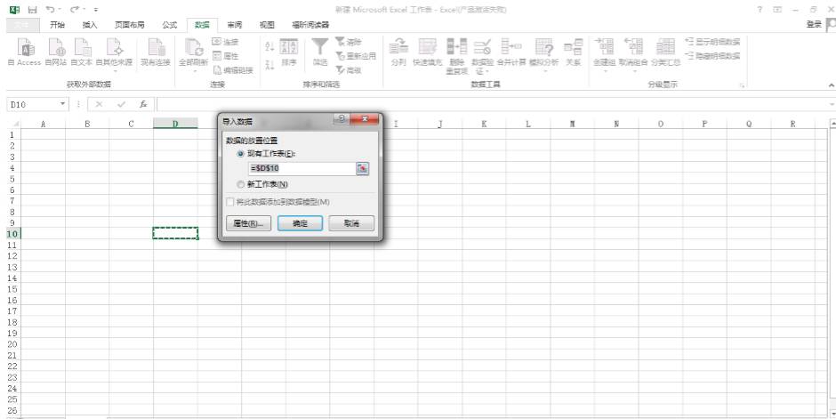
Task: Click the Redo arrow icon
Action: [x=74, y=10]
